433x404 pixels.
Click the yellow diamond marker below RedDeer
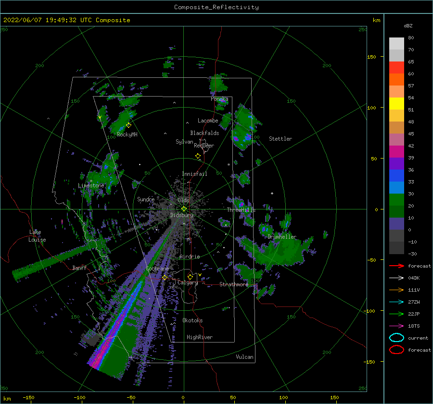click(198, 156)
